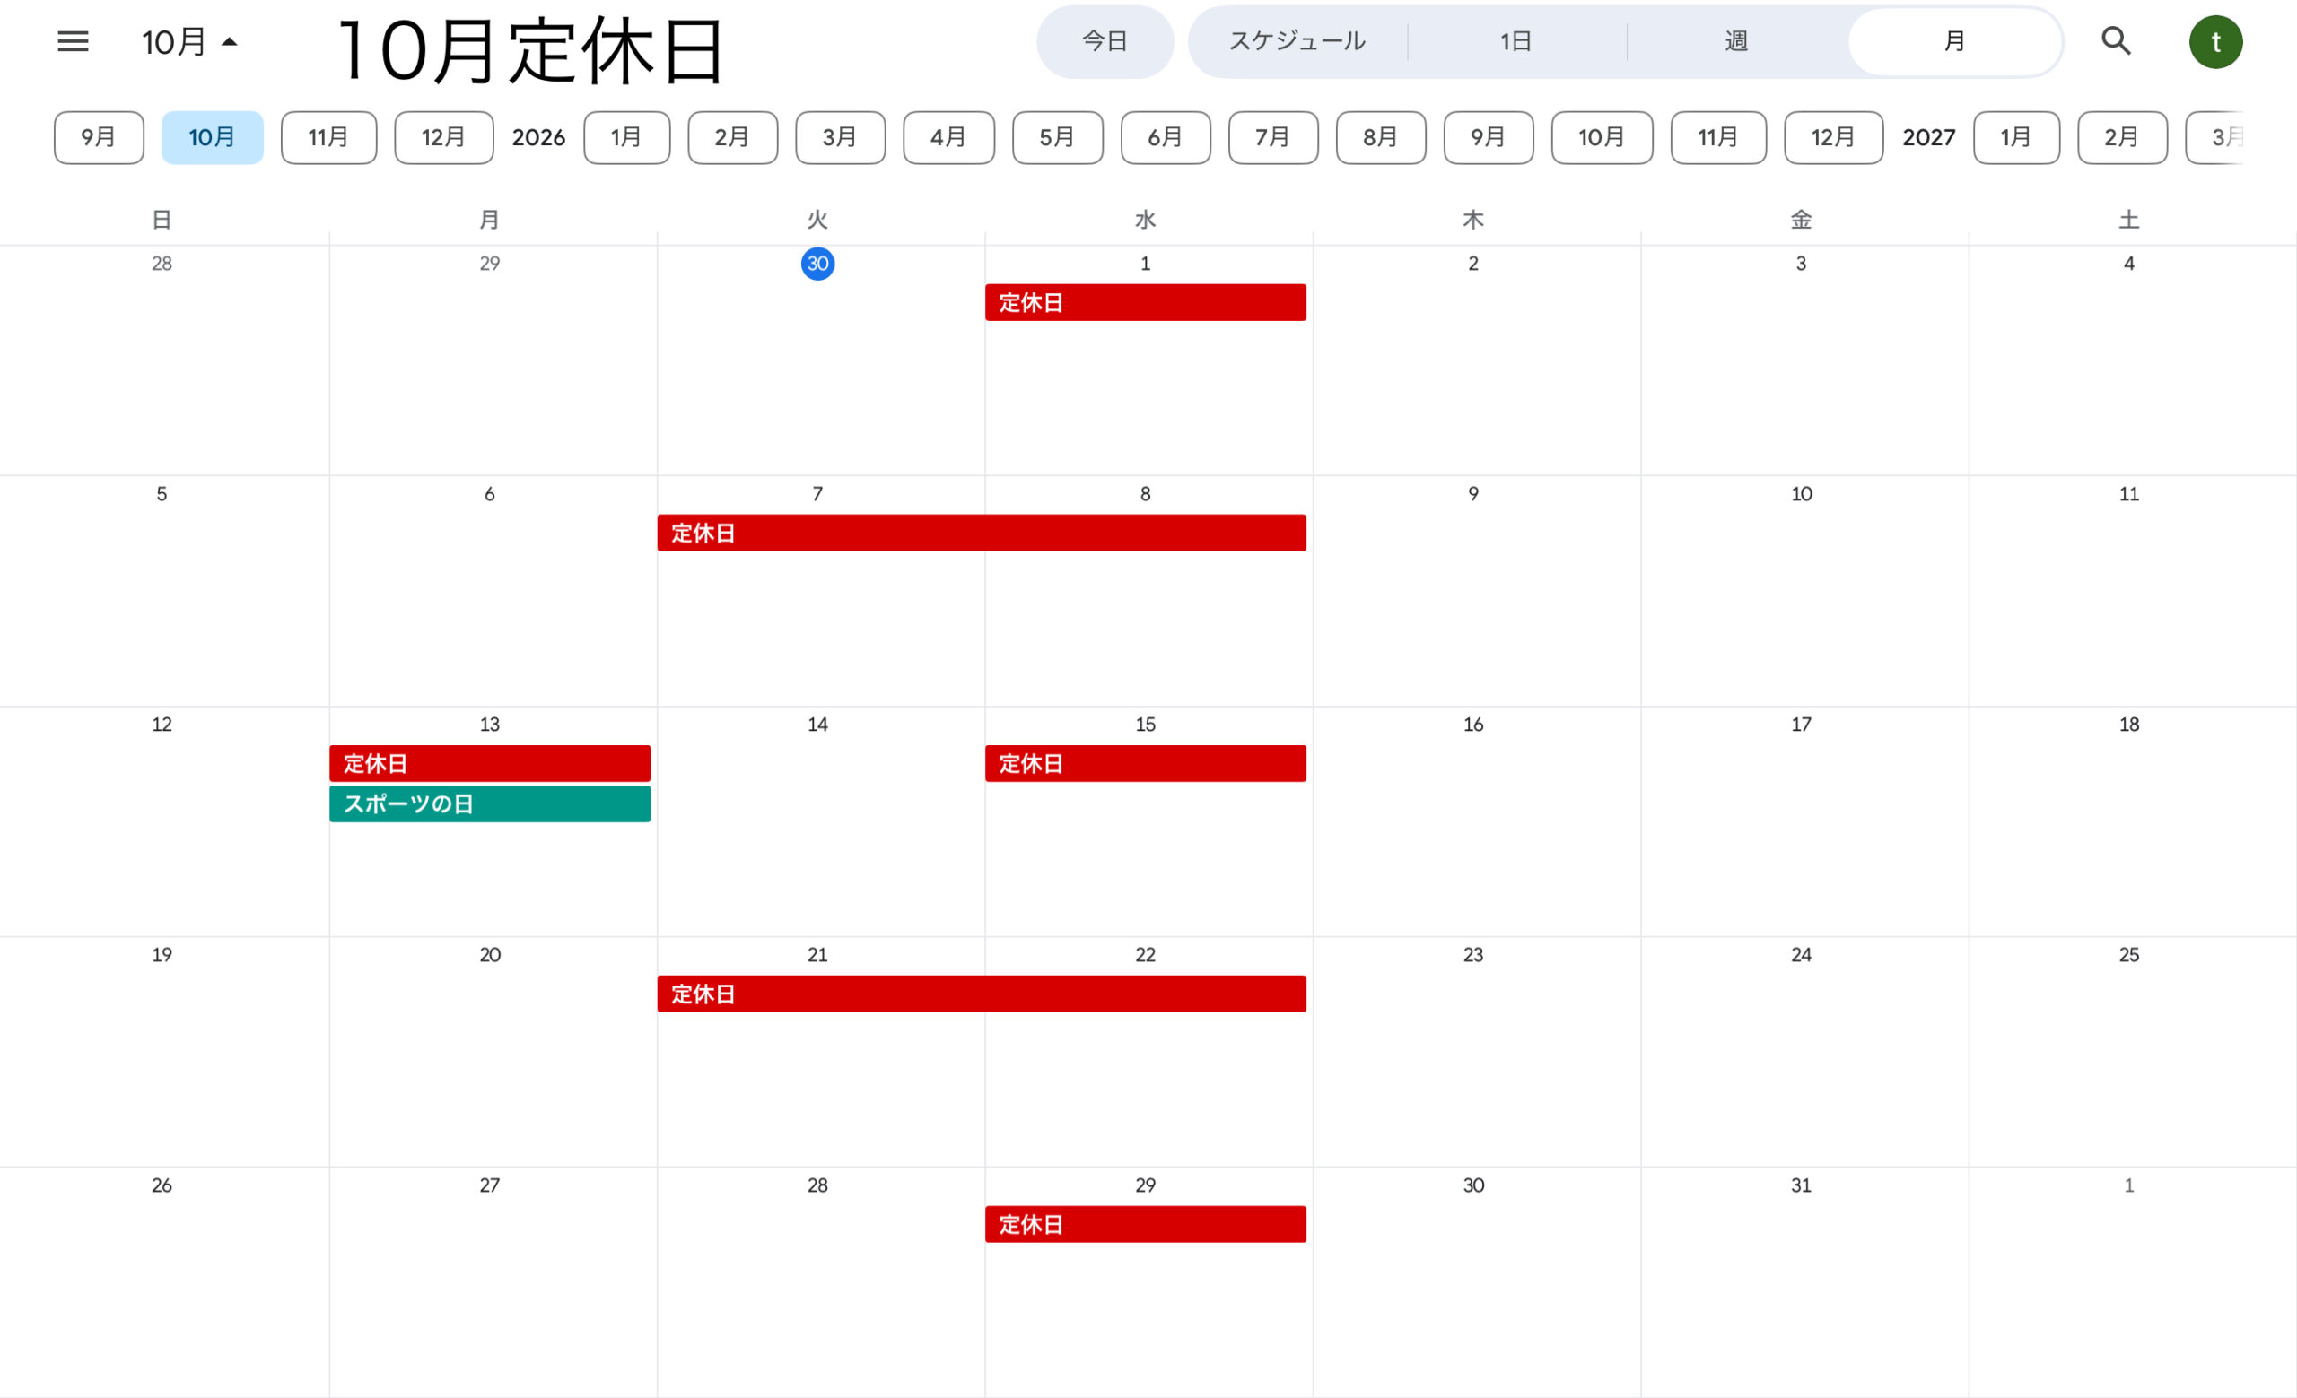The width and height of the screenshot is (2297, 1398).
Task: Select the 9月 chip before 10月
Action: [x=99, y=138]
